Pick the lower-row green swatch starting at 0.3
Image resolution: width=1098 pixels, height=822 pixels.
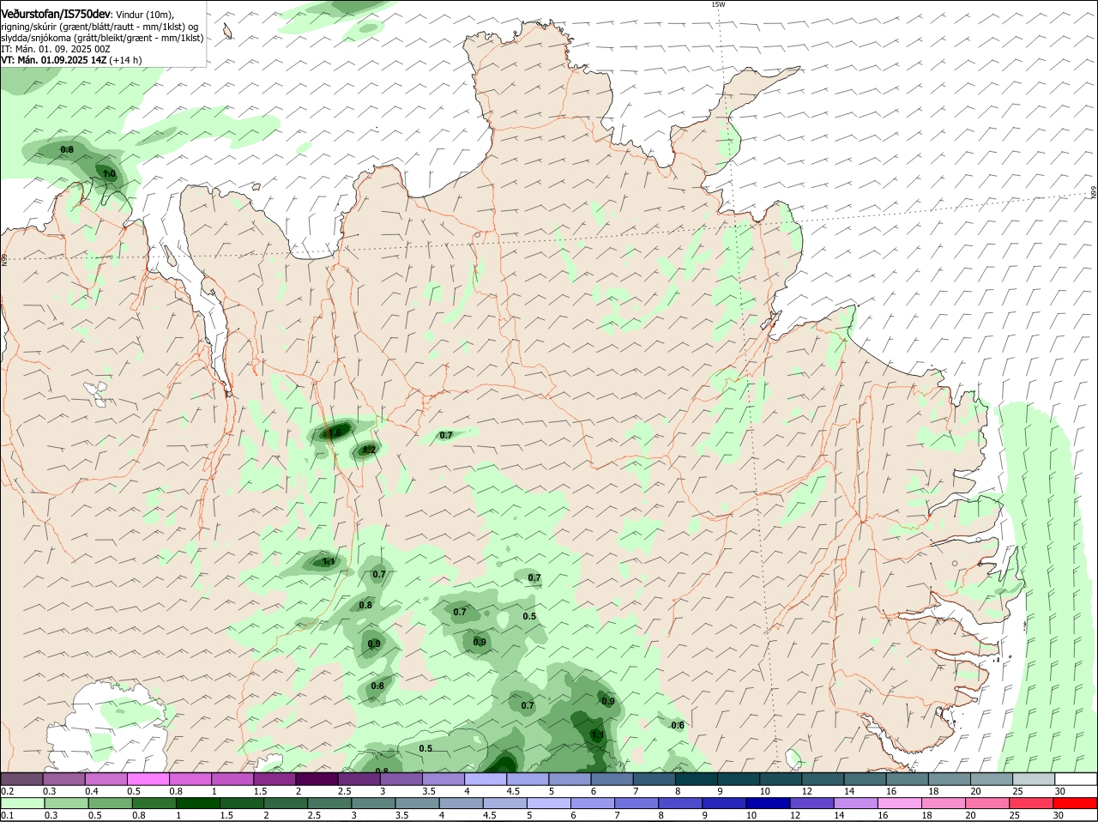point(66,804)
